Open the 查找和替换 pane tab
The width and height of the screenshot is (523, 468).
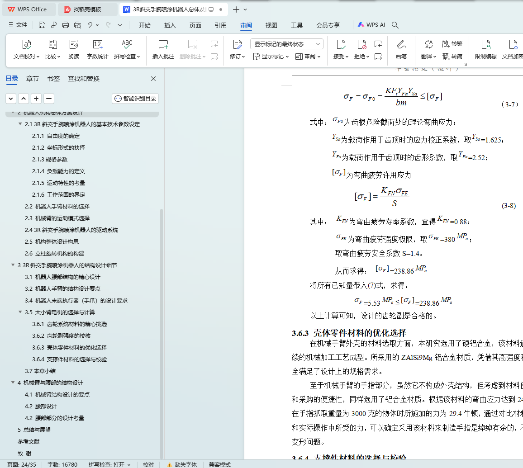pos(84,79)
